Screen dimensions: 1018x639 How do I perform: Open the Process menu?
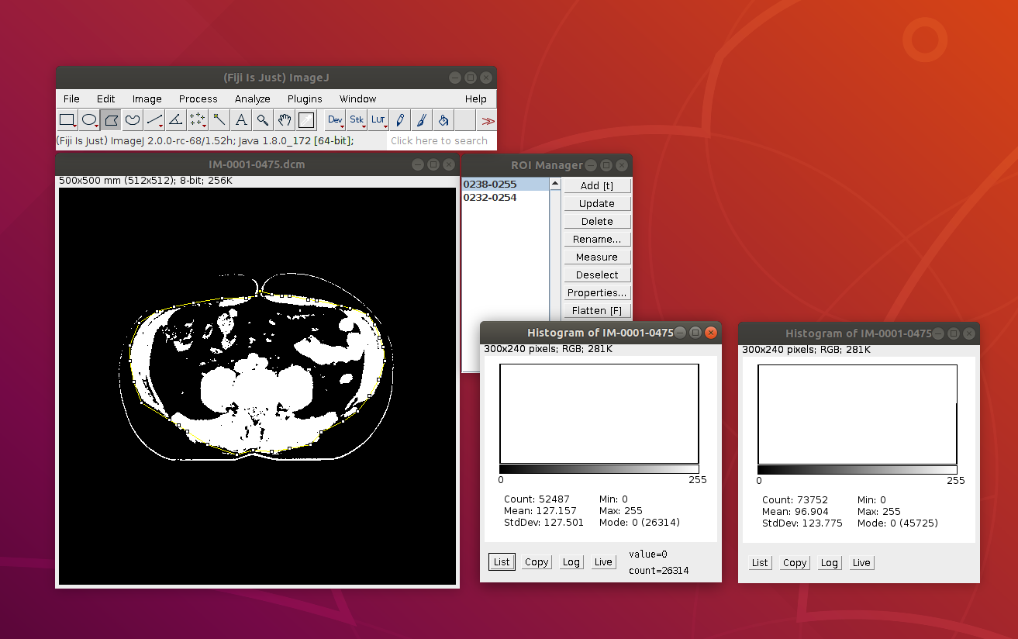(198, 98)
